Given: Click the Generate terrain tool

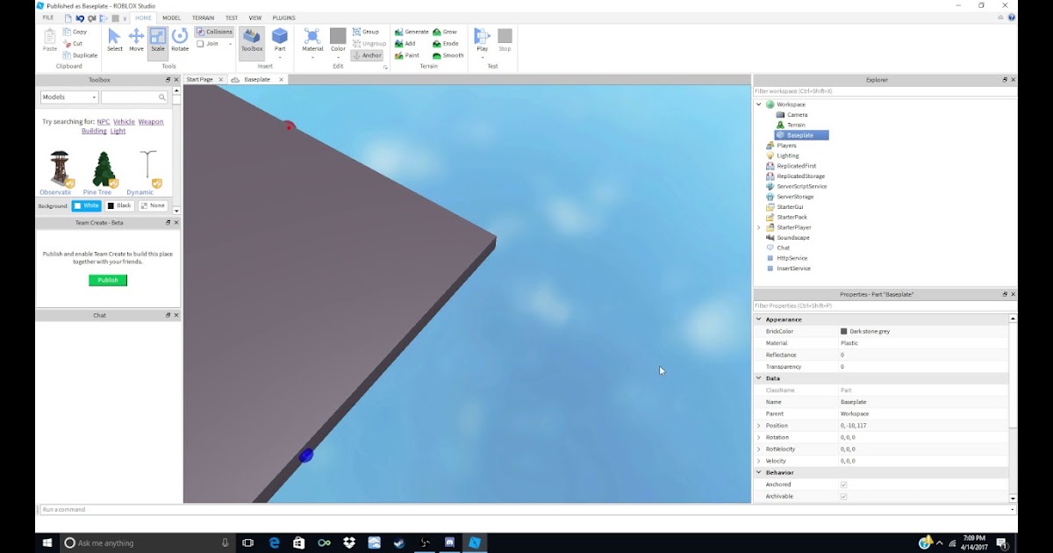Looking at the screenshot, I should click(411, 32).
